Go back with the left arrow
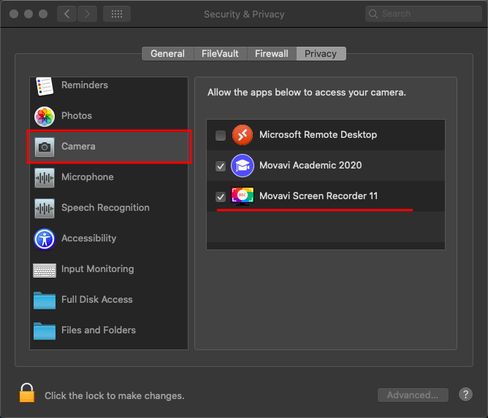 coord(66,14)
